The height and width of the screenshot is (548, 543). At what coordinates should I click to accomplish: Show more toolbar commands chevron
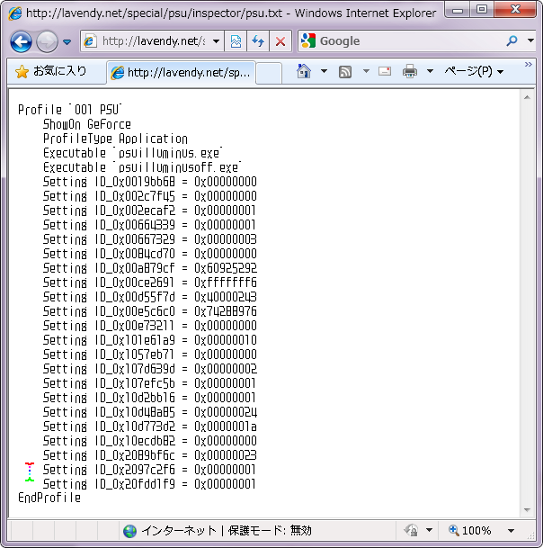[x=529, y=64]
